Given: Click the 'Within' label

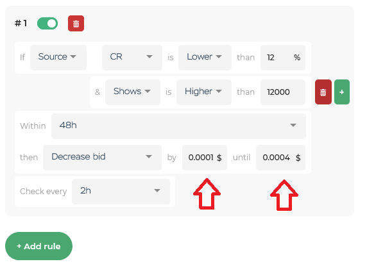Looking at the screenshot, I should (x=33, y=126).
